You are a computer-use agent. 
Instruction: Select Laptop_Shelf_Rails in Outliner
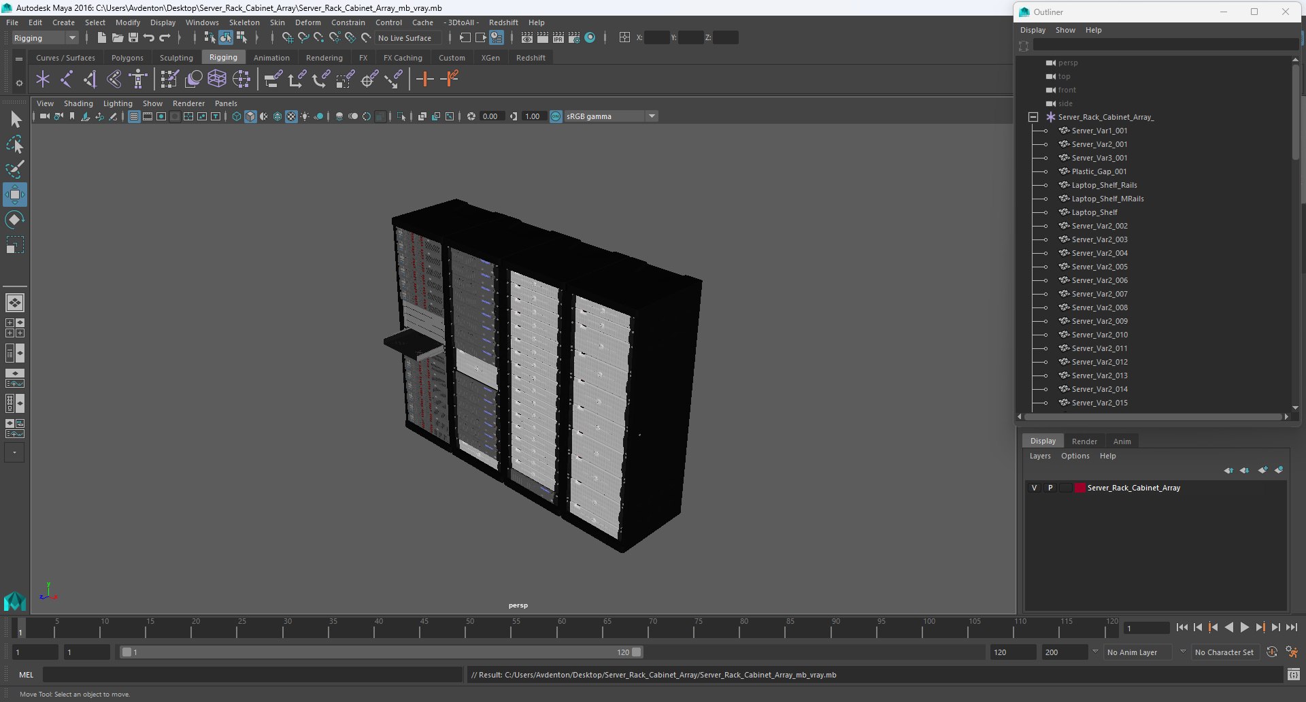[x=1104, y=185]
